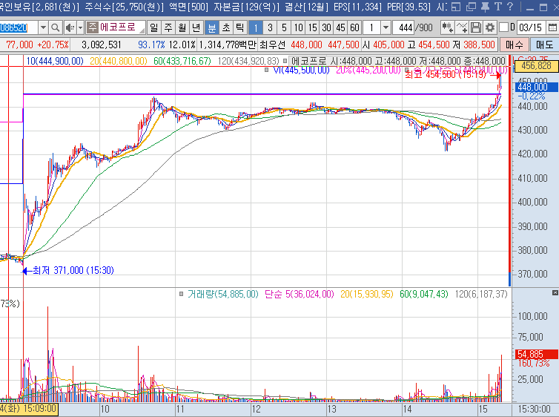Viewport: 559px width, 417px height.
Task: Select the 주 weekly chart period
Action: pyautogui.click(x=168, y=27)
